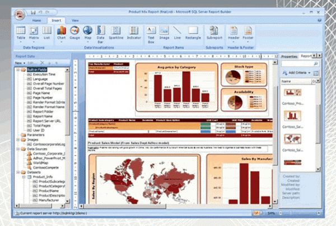Collapse the Product_Info dataset node
Viewport: 336px width, 226px height.
24,177
